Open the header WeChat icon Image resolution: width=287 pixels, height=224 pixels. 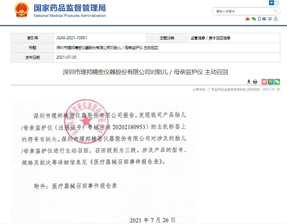tap(254, 19)
